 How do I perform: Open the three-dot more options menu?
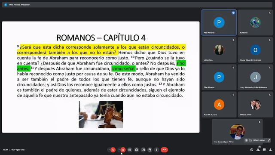(x=156, y=150)
